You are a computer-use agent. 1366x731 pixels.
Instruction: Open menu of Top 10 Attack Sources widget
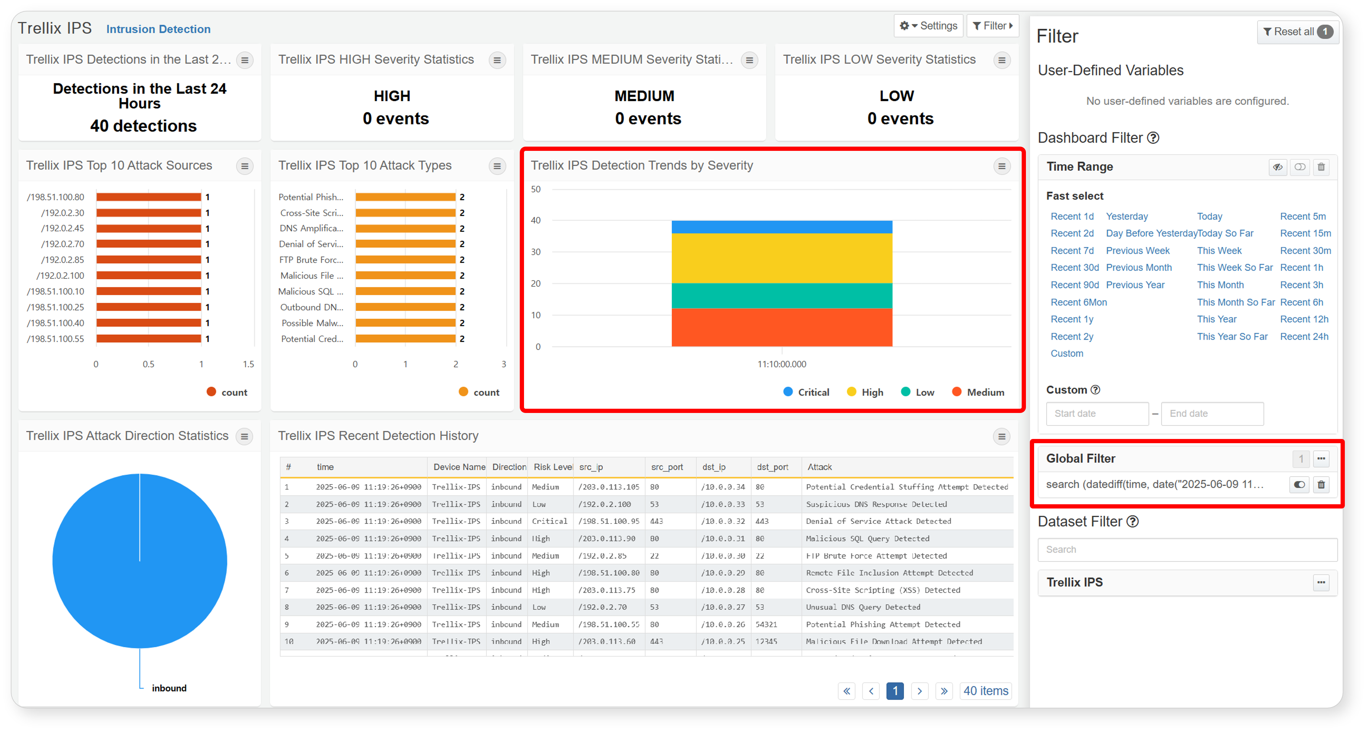point(244,166)
